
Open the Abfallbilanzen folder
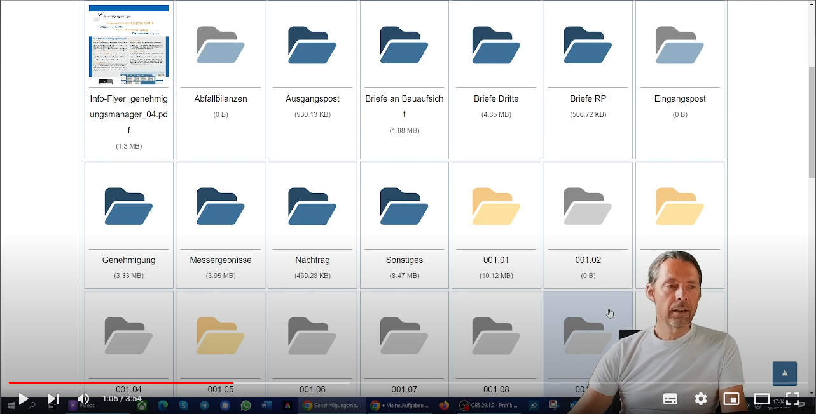tap(221, 45)
